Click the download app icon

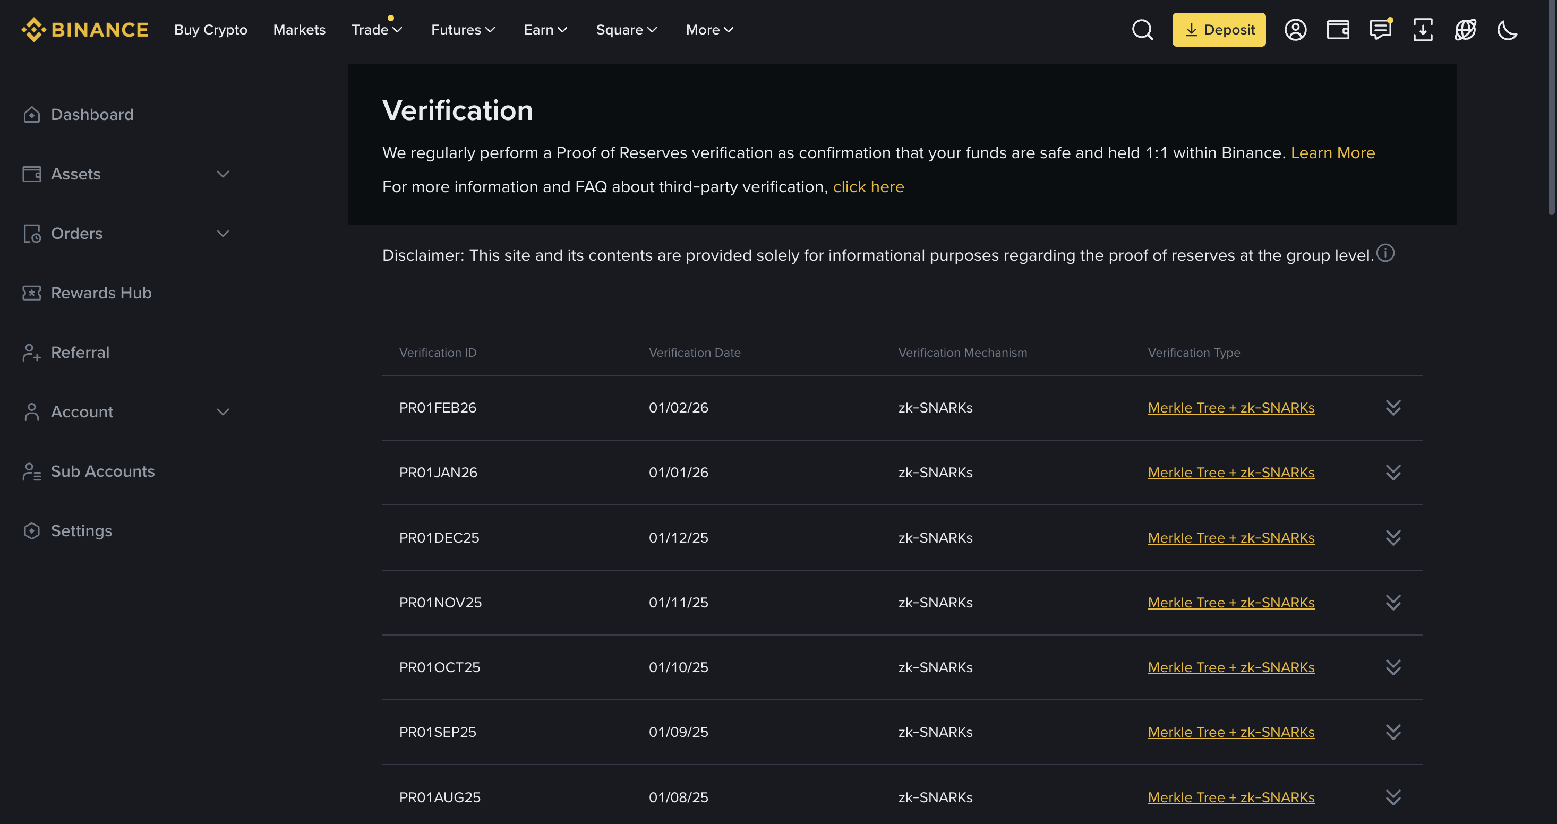(1423, 30)
